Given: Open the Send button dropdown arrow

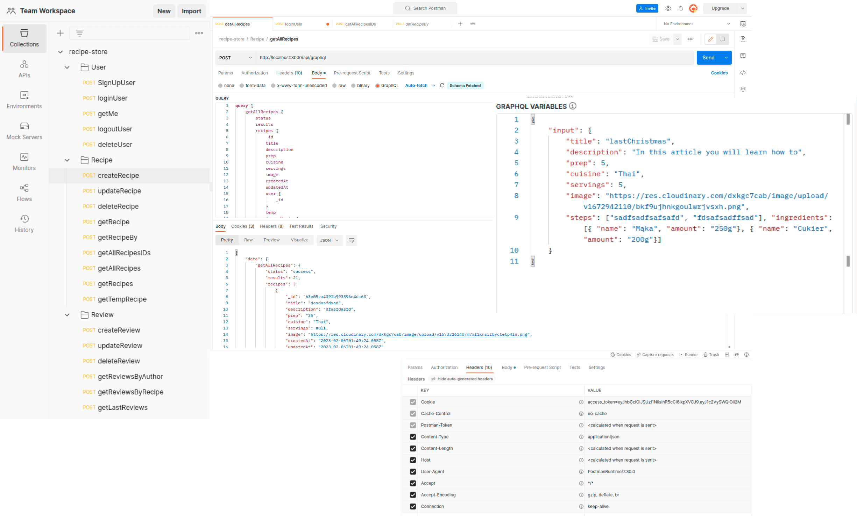Looking at the screenshot, I should 726,58.
